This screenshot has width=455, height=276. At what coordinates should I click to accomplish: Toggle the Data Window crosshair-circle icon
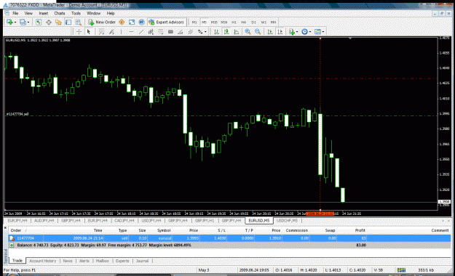pos(49,23)
